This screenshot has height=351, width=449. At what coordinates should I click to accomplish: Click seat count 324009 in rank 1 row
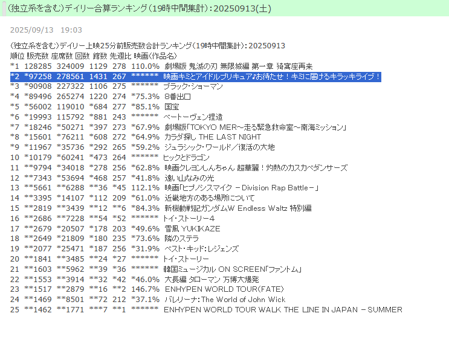coord(71,66)
